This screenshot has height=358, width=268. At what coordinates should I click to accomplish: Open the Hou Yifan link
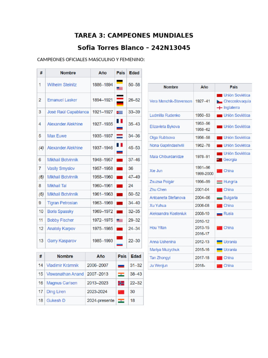[158, 228]
